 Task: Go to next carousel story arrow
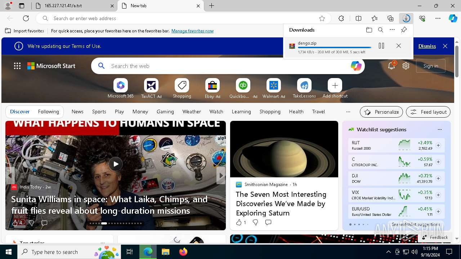pos(221,176)
